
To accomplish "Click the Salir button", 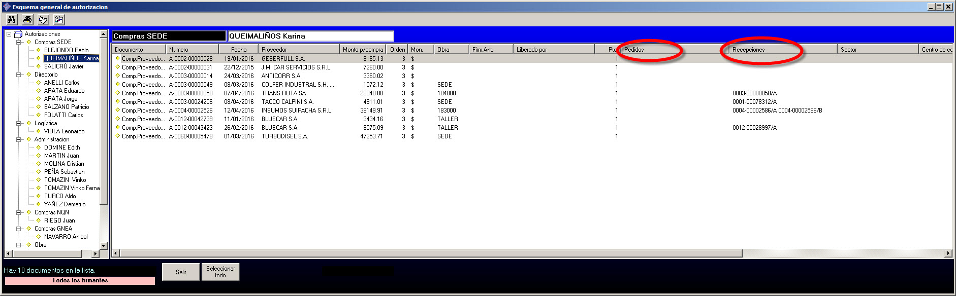I will tap(181, 272).
